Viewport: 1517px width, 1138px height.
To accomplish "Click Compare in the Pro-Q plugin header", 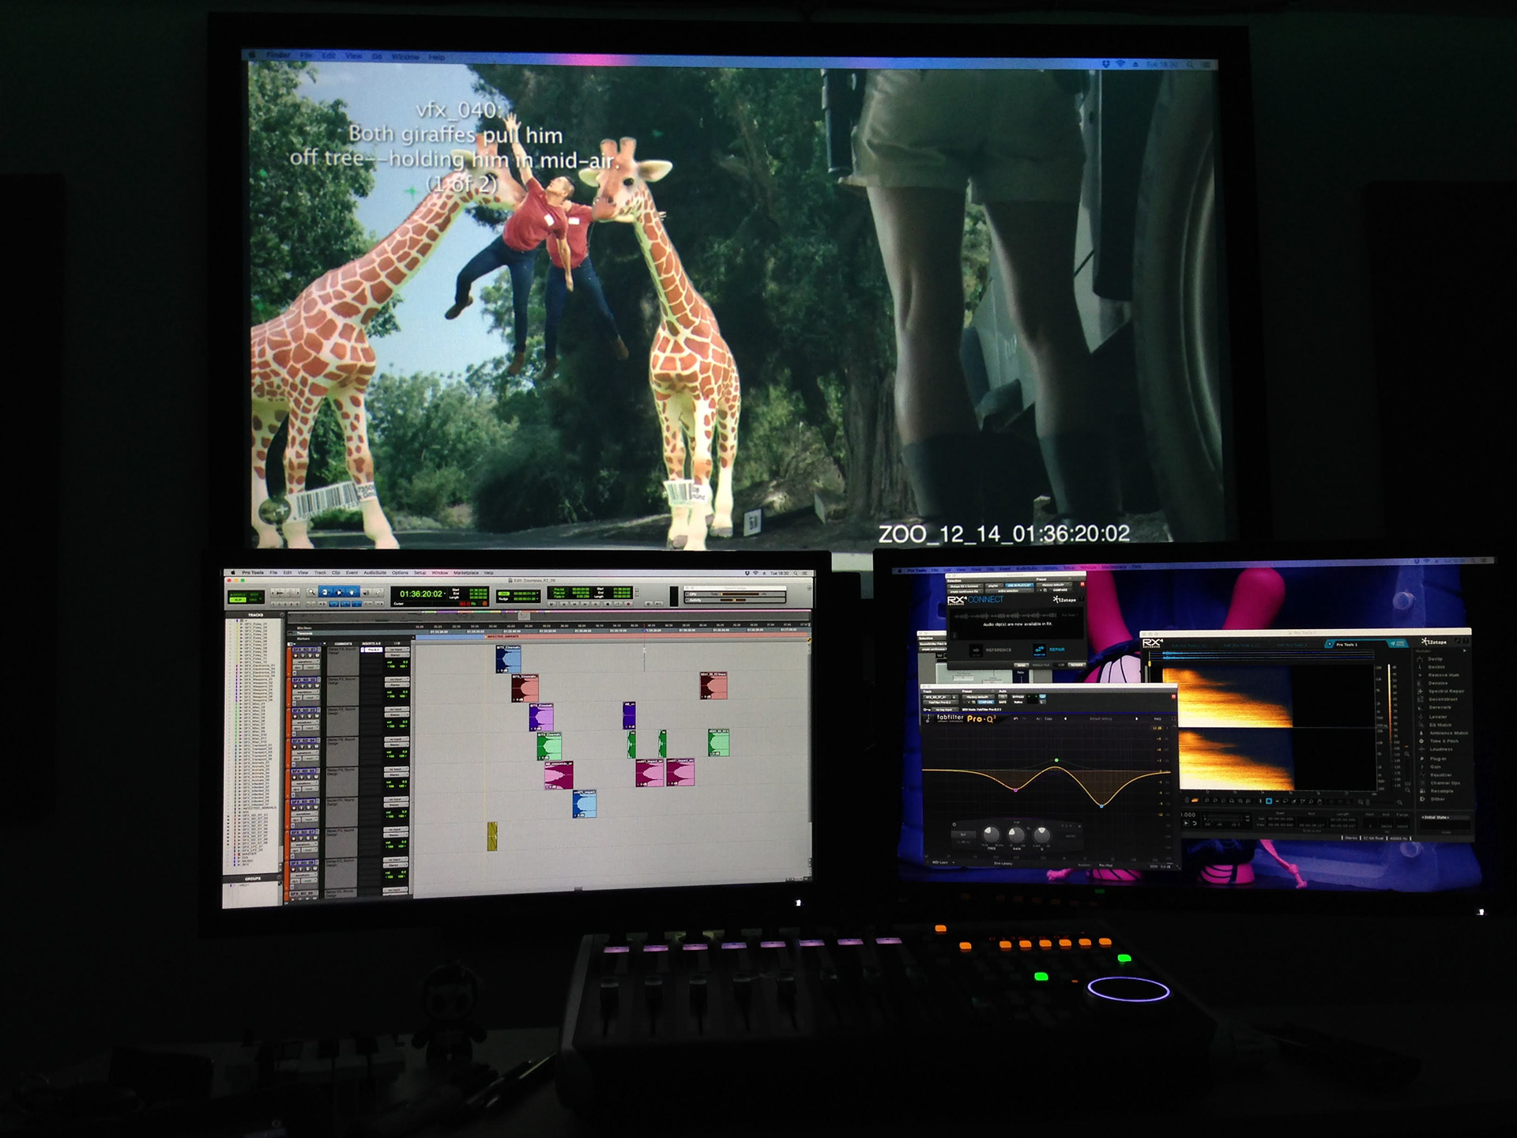I will (x=984, y=703).
